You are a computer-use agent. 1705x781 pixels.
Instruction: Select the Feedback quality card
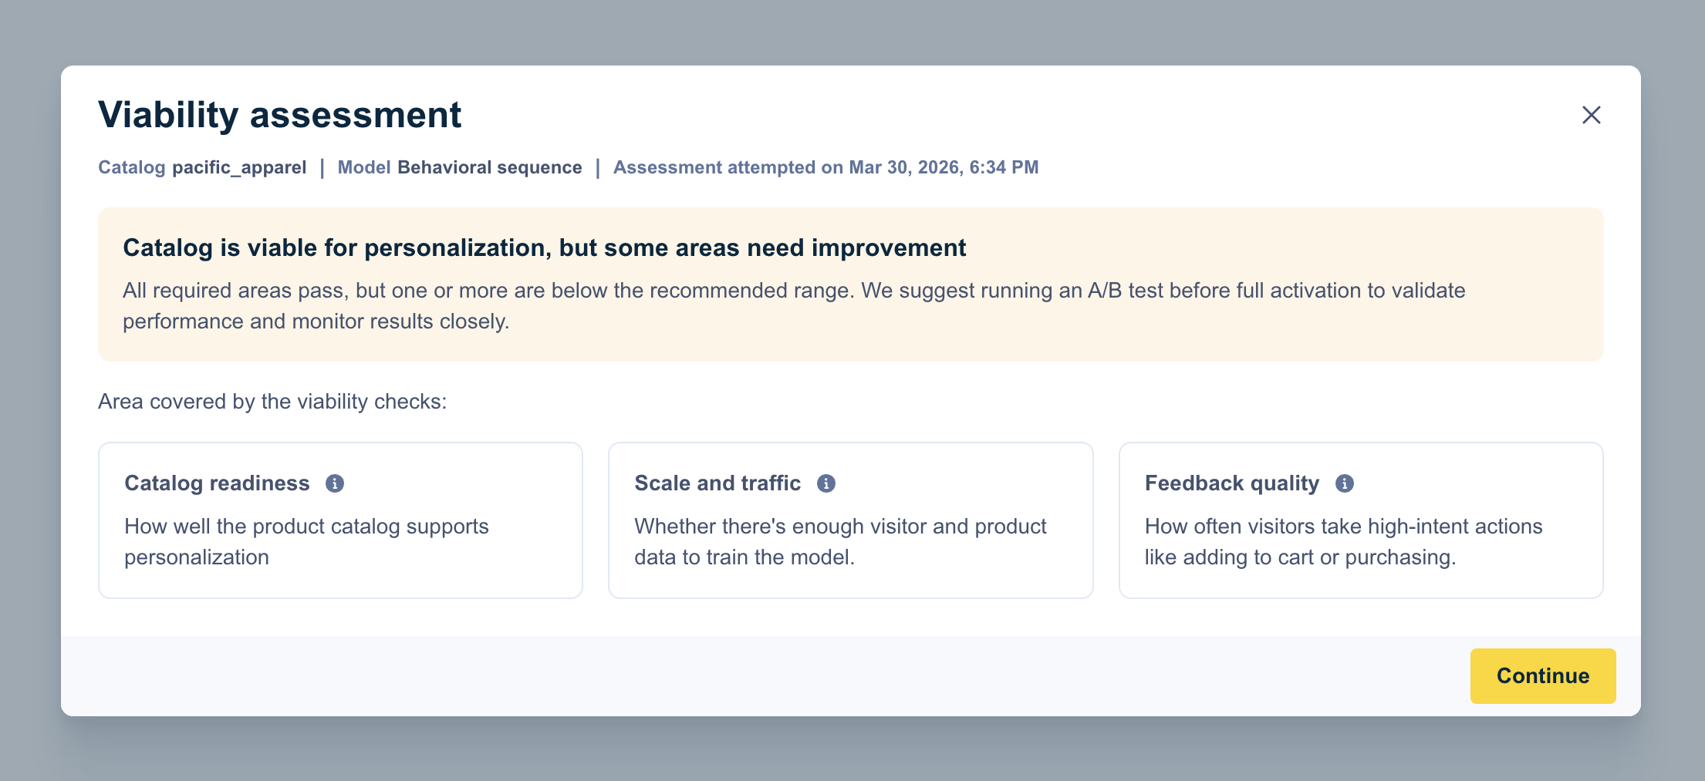(x=1361, y=520)
